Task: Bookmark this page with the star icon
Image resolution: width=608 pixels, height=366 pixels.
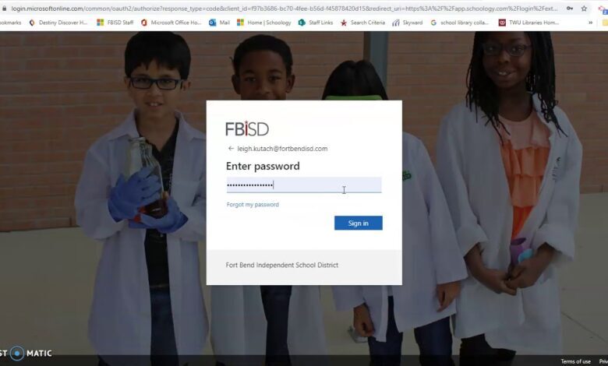Action: pyautogui.click(x=584, y=8)
